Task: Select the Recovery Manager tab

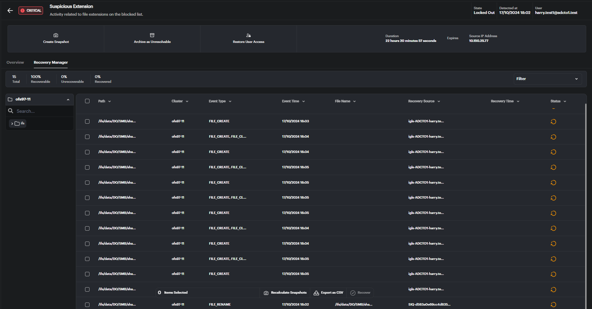Action: point(51,62)
